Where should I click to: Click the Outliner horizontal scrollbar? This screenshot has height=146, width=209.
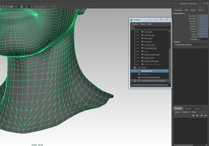[x=149, y=85]
